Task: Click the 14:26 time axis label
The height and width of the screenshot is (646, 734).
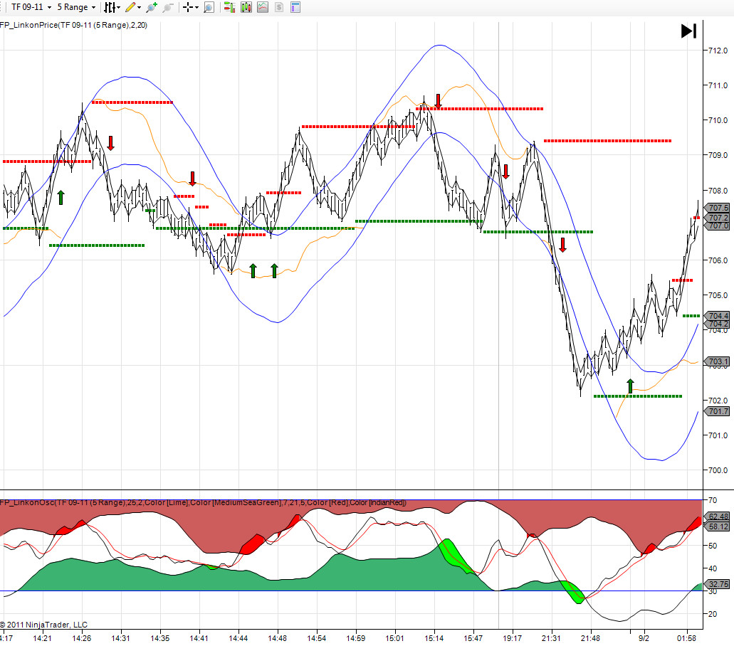Action: (81, 638)
